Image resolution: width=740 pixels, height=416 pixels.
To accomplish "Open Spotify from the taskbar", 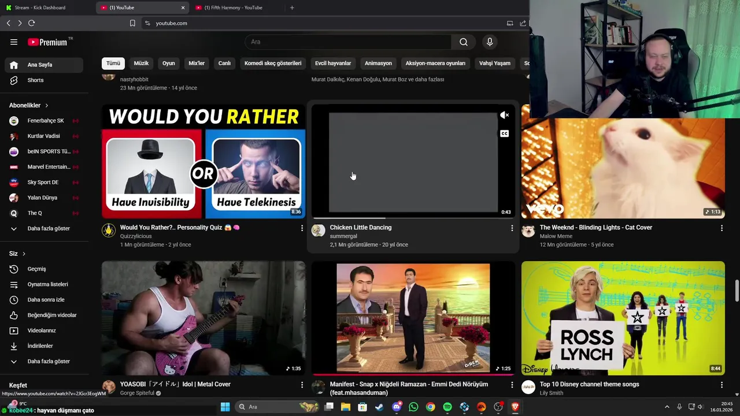I will tap(447, 407).
